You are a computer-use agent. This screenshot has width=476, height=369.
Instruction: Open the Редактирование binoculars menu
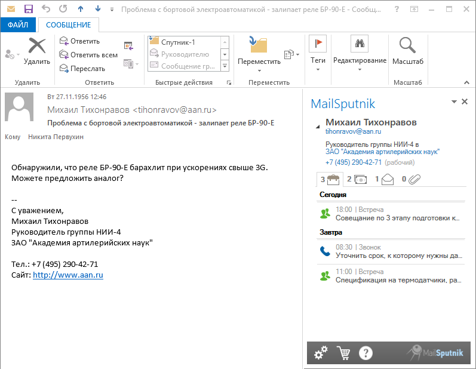pyautogui.click(x=360, y=53)
